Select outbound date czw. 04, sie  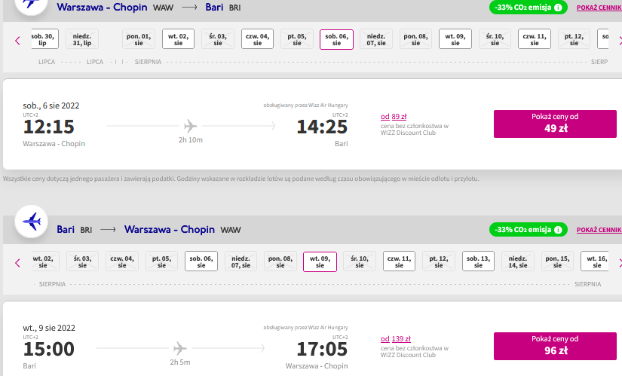(257, 39)
